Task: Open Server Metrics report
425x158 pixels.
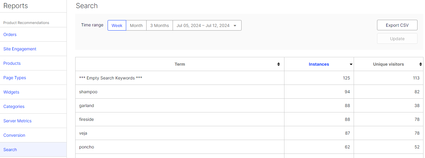Action: click(x=17, y=121)
